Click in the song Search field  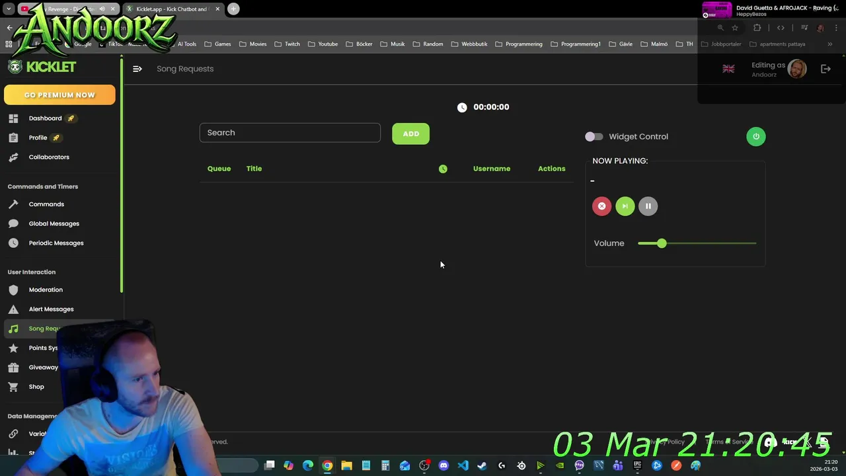290,133
